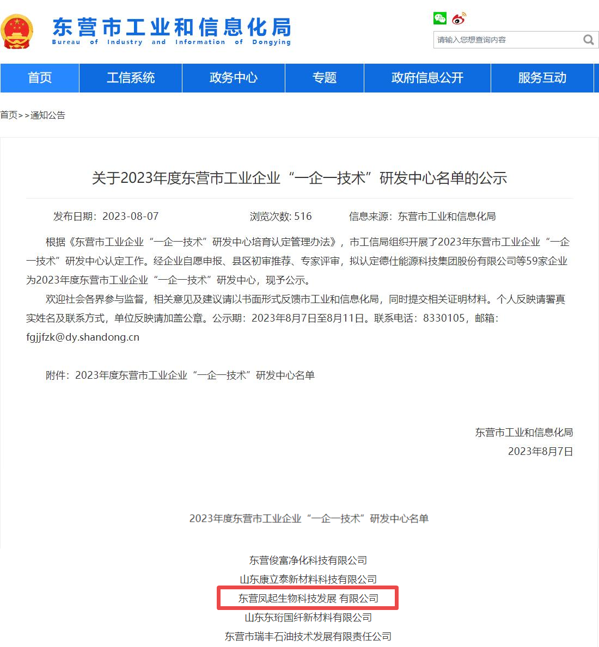
Task: Open the WeChat icon in header
Action: coord(439,18)
